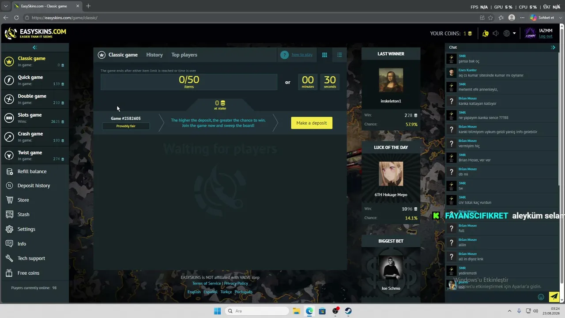Click the Windows Start button
Viewport: 565px width, 318px height.
[217, 311]
